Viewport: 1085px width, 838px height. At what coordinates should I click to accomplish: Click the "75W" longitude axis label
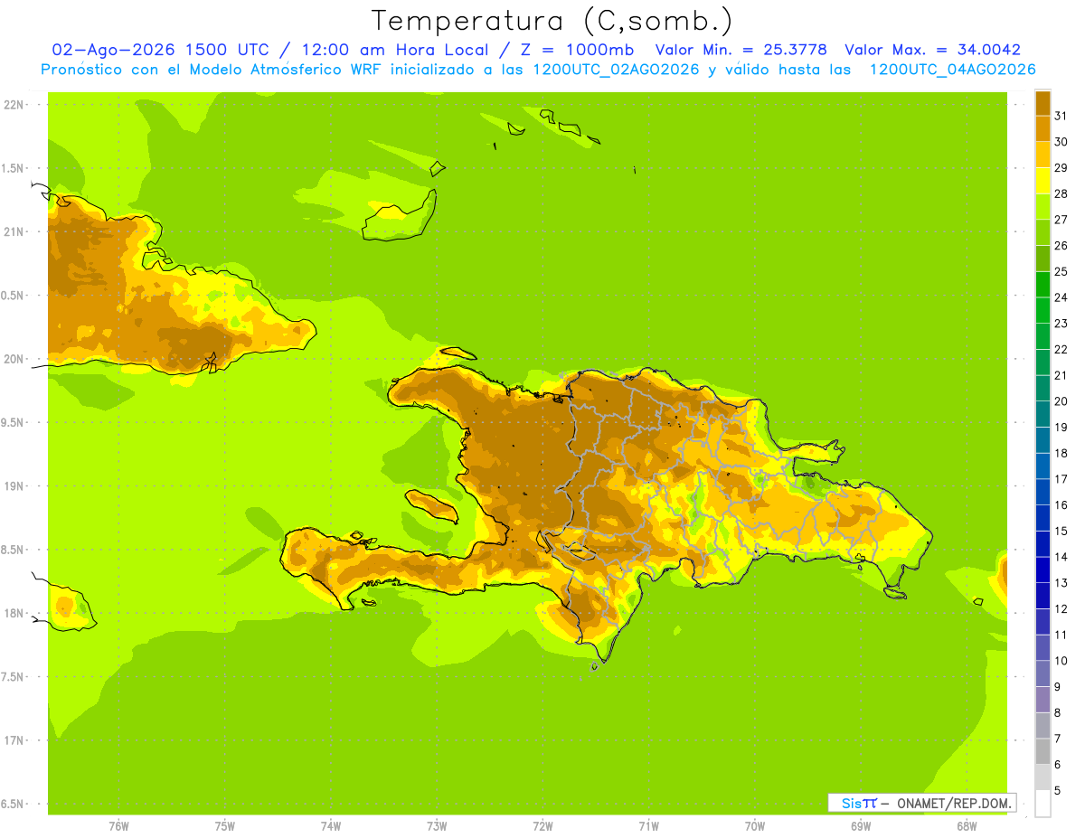click(225, 826)
